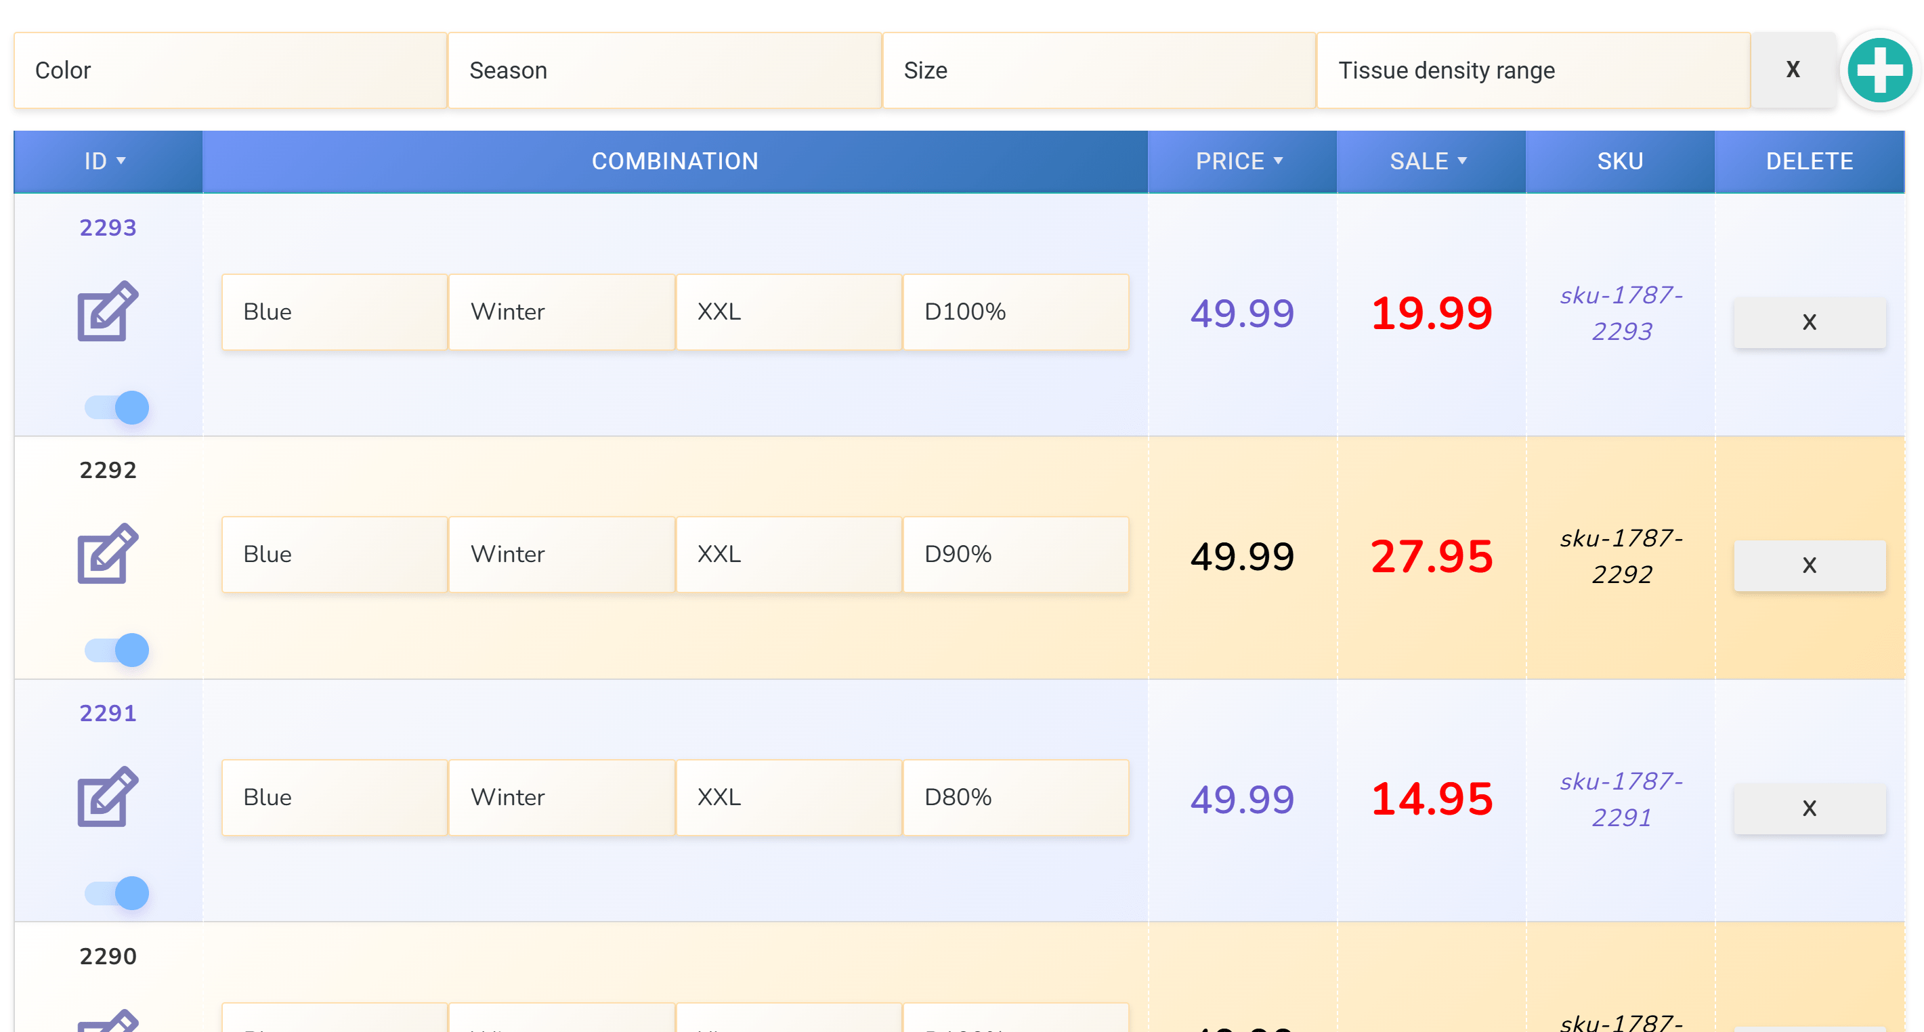Remove combination 2291 using X button
The height and width of the screenshot is (1032, 1924).
coord(1808,808)
